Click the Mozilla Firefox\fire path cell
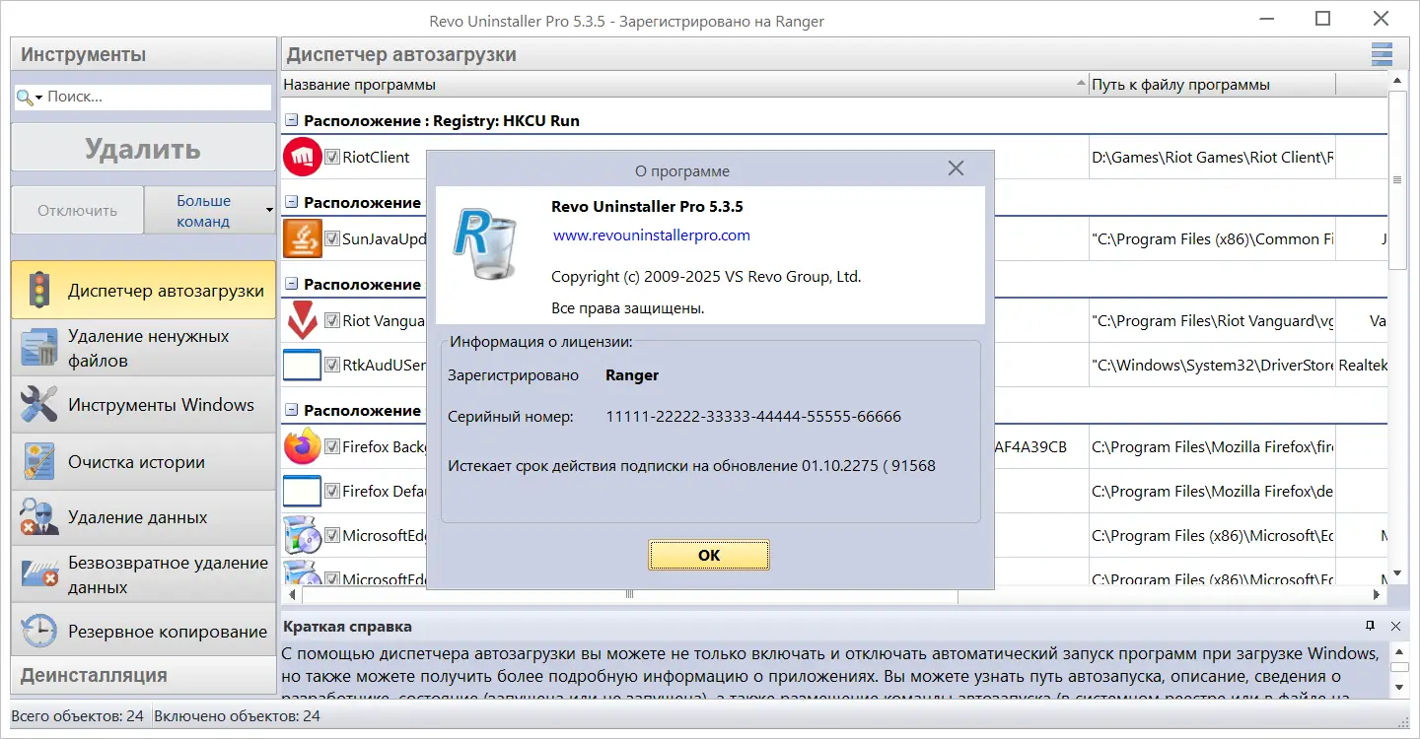The width and height of the screenshot is (1420, 739). coord(1212,446)
